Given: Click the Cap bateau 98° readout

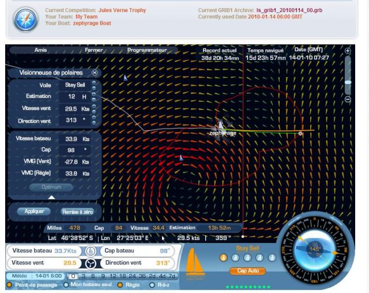Looking at the screenshot, I should pos(137,251).
